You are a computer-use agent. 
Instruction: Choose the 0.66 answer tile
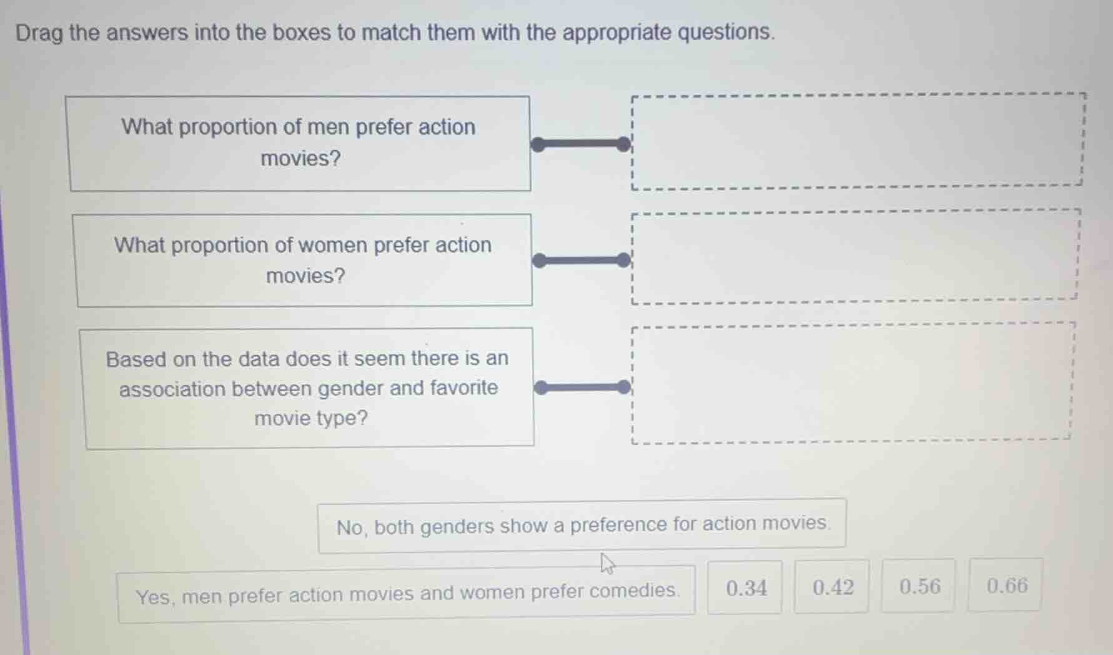tap(1005, 586)
